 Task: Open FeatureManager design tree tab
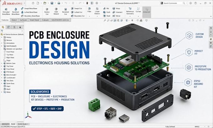coord(3,27)
